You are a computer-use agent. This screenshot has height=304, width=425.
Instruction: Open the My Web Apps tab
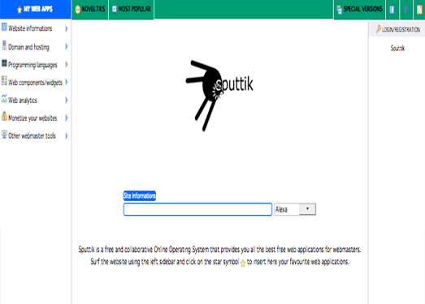coord(36,9)
